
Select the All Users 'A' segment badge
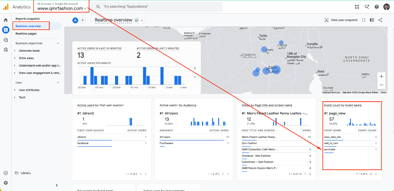click(x=75, y=20)
